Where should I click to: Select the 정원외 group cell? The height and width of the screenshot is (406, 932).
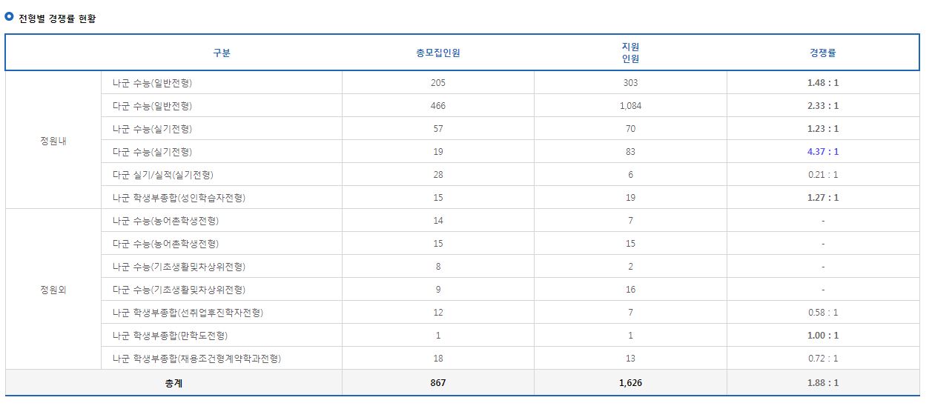coord(53,290)
